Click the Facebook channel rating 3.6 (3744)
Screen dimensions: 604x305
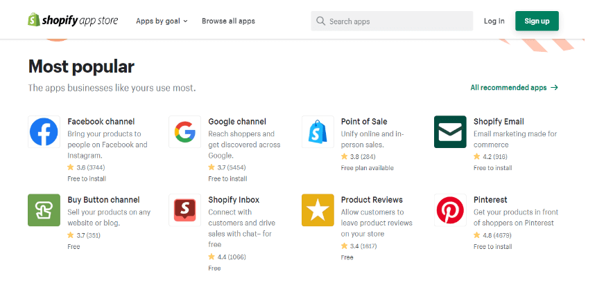[91, 167]
